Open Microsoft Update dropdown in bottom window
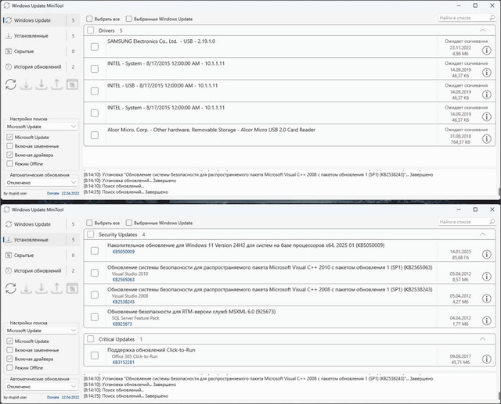Viewport: 501px width, 404px height. click(x=41, y=331)
